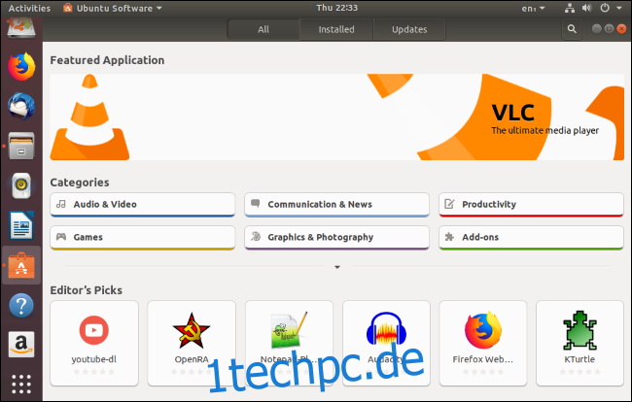Open the Productivity category
Image resolution: width=632 pixels, height=402 pixels.
(531, 205)
